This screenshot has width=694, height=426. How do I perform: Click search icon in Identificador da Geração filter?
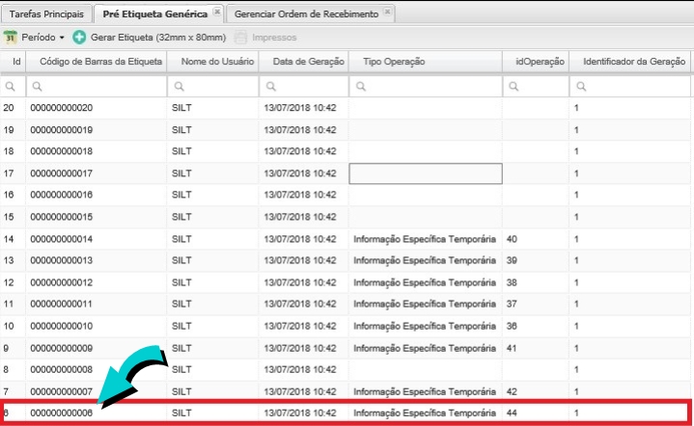tap(581, 87)
